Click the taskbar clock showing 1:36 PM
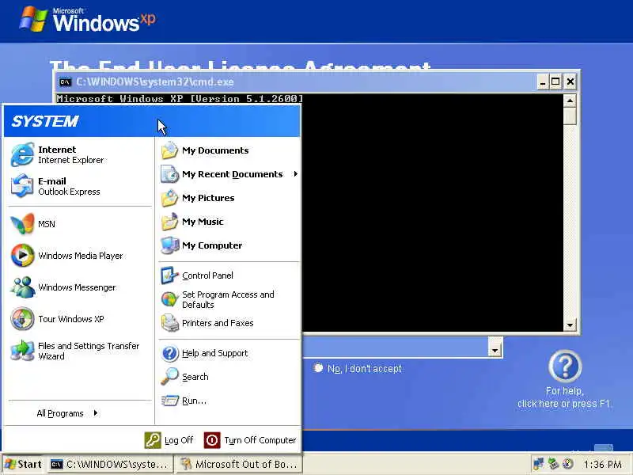The height and width of the screenshot is (475, 633). pyautogui.click(x=602, y=464)
